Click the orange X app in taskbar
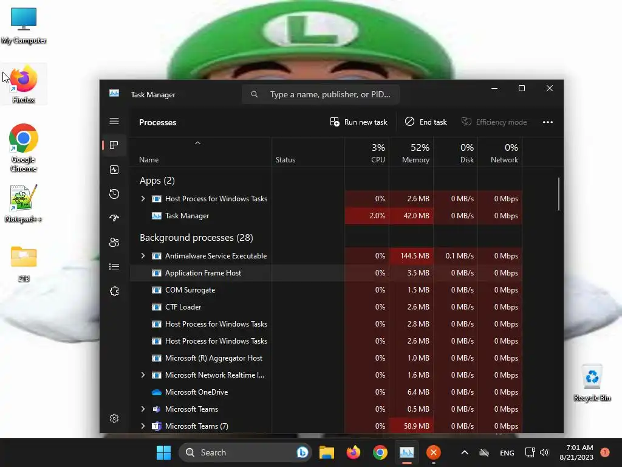Image resolution: width=622 pixels, height=467 pixels. click(434, 452)
